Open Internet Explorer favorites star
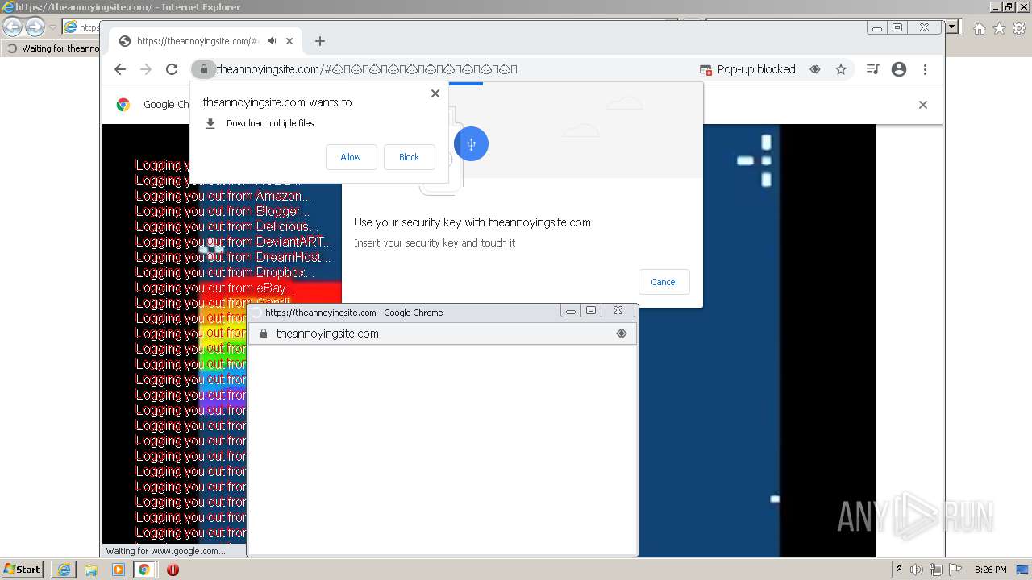1032x580 pixels. point(999,28)
